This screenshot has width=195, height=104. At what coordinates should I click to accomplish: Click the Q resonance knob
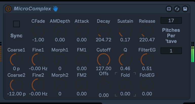pos(125,60)
